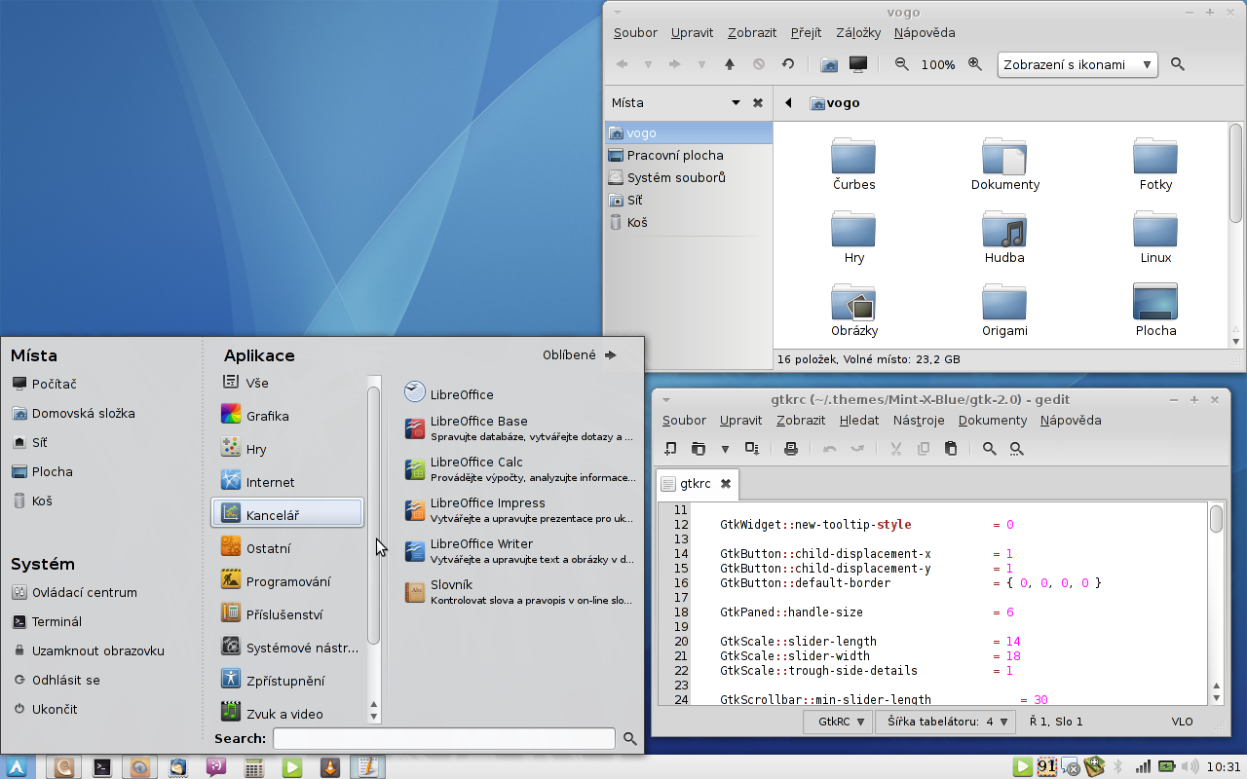Switch to Oblíbené favorites in the menu
Viewport: 1247px width, 779px height.
[580, 355]
